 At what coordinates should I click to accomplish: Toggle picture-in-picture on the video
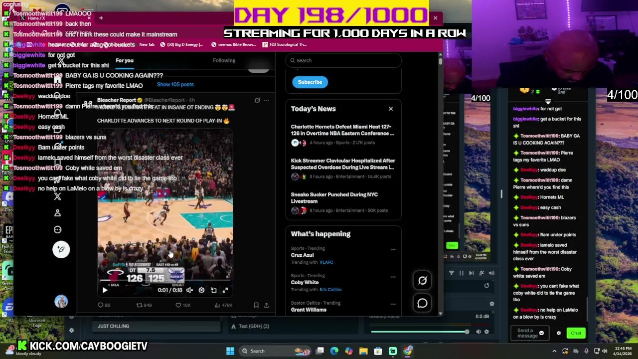pyautogui.click(x=213, y=290)
